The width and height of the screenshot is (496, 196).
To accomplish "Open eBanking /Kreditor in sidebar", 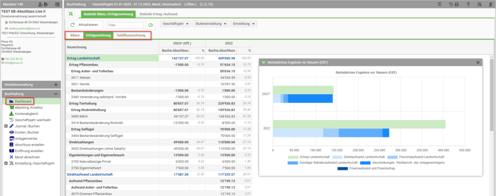I will 29,108.
